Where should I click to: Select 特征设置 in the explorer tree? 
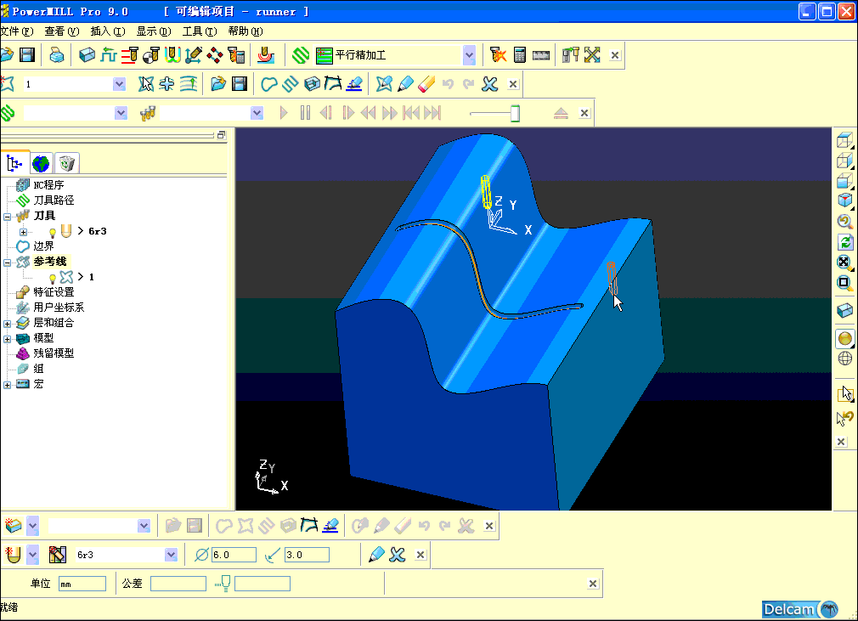pos(54,292)
